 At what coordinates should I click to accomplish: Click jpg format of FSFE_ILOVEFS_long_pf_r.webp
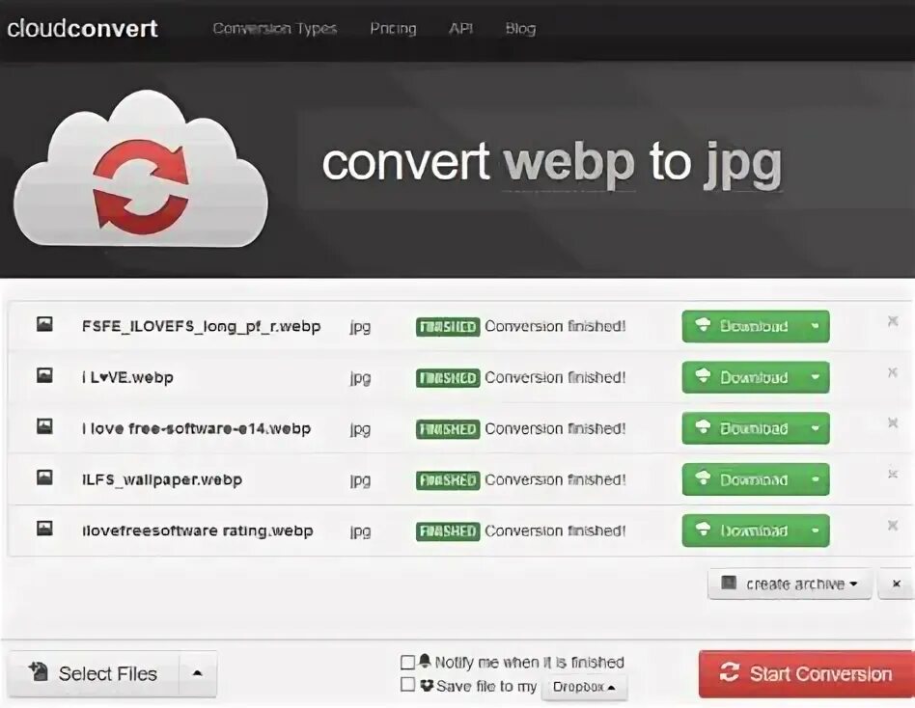tap(360, 327)
